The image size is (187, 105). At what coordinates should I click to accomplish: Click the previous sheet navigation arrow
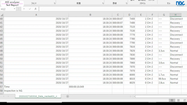4,96
